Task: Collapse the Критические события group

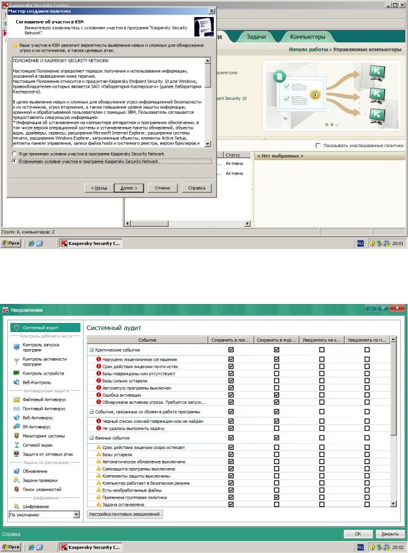Action: coord(92,350)
